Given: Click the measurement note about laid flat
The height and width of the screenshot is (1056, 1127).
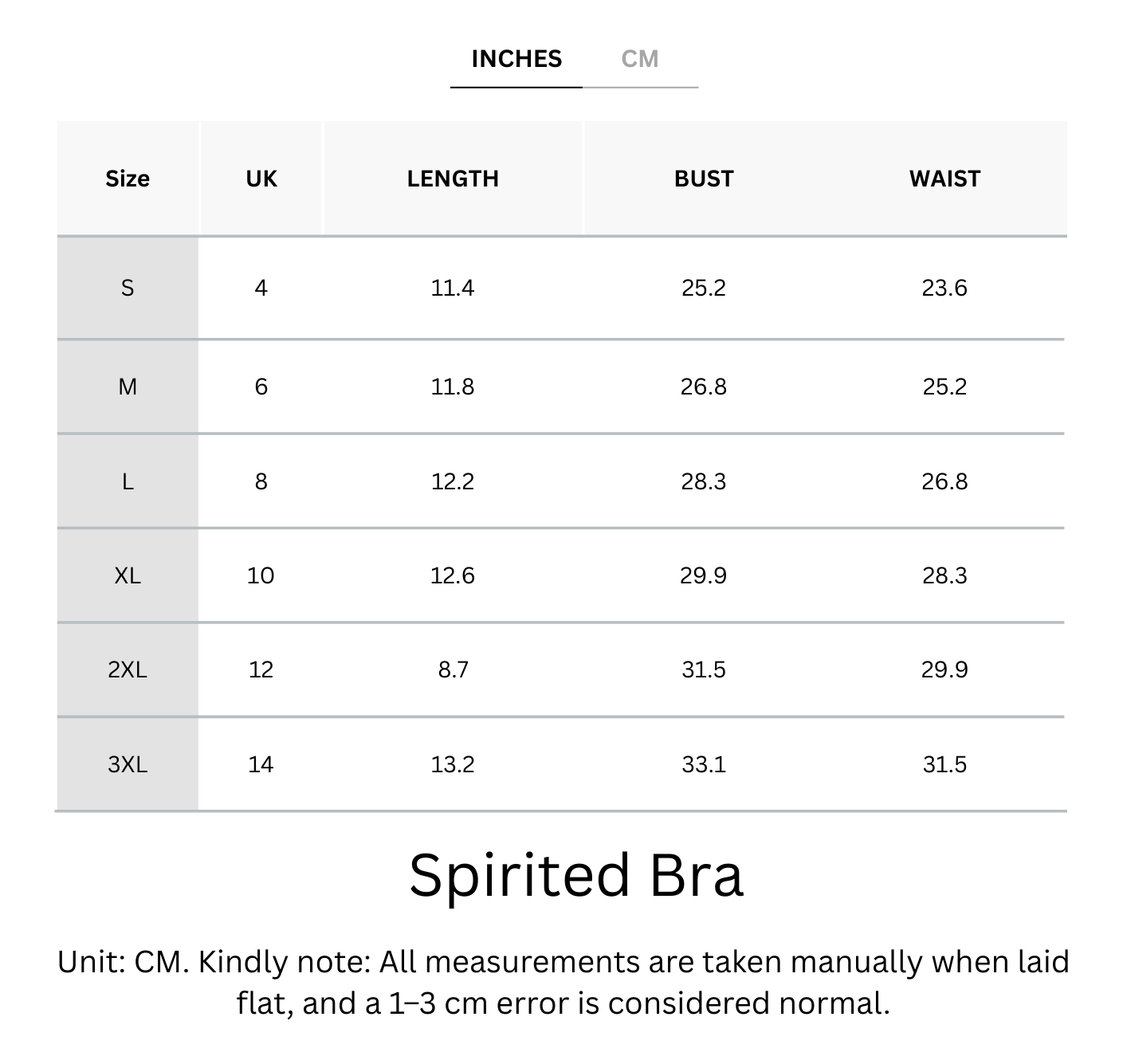Looking at the screenshot, I should pyautogui.click(x=563, y=982).
